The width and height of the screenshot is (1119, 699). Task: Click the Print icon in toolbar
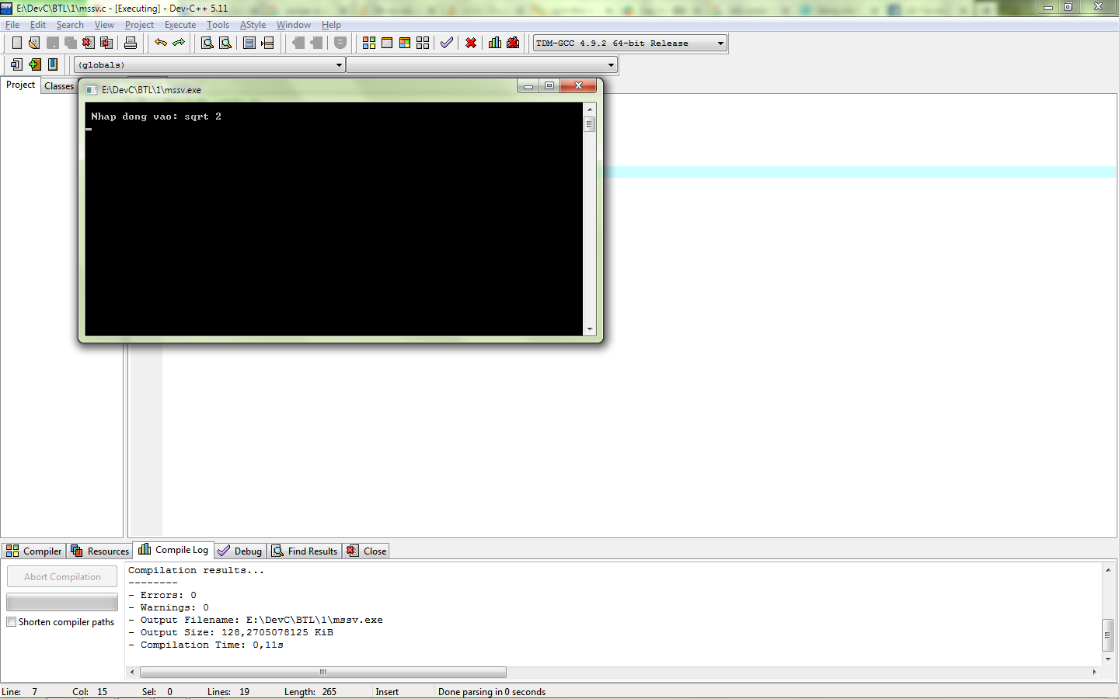pyautogui.click(x=131, y=43)
